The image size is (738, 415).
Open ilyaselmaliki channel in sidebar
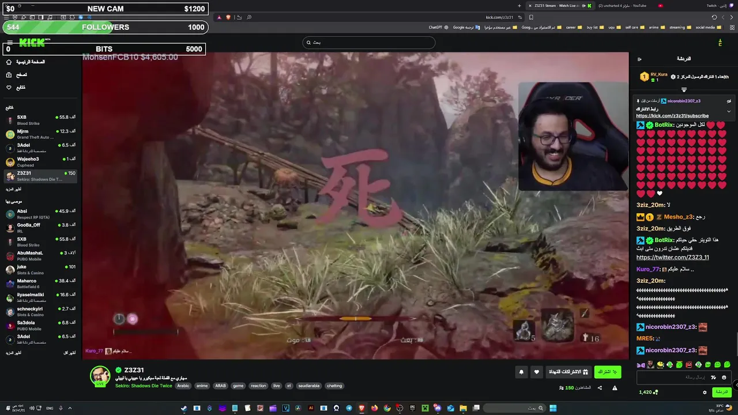[x=40, y=297]
